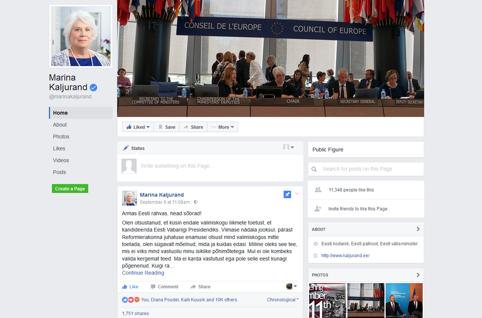482x318 pixels.
Task: Toggle Like on the pinned post
Action: pyautogui.click(x=130, y=287)
